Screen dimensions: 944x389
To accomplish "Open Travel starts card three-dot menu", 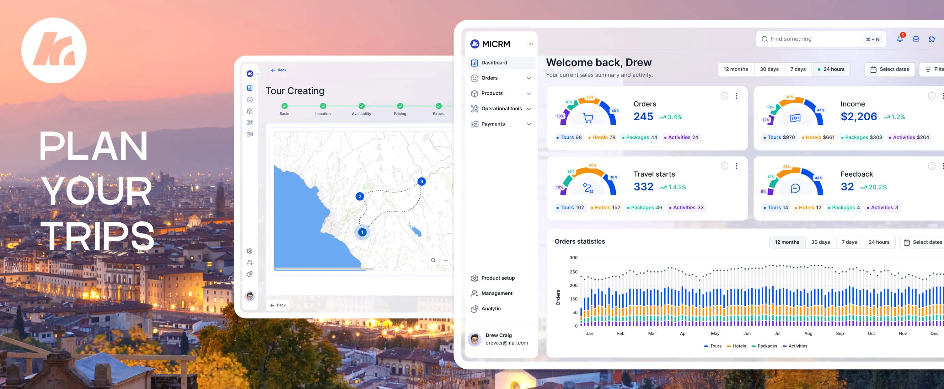I will tap(736, 166).
